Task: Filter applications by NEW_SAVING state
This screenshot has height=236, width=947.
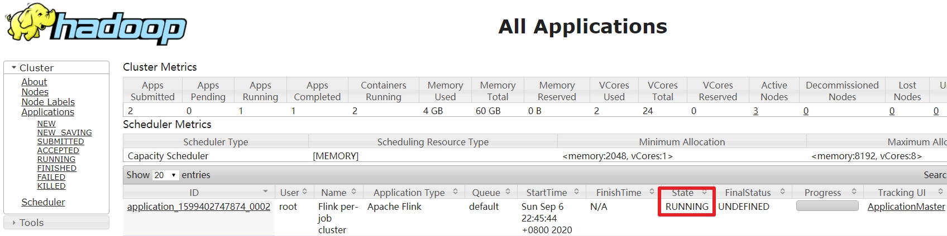Action: [x=64, y=132]
